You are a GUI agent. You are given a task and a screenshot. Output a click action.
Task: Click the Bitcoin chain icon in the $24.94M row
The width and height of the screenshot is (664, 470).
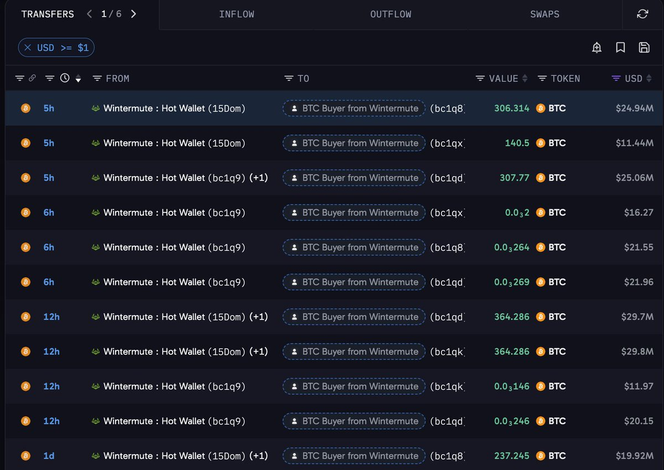(x=25, y=108)
